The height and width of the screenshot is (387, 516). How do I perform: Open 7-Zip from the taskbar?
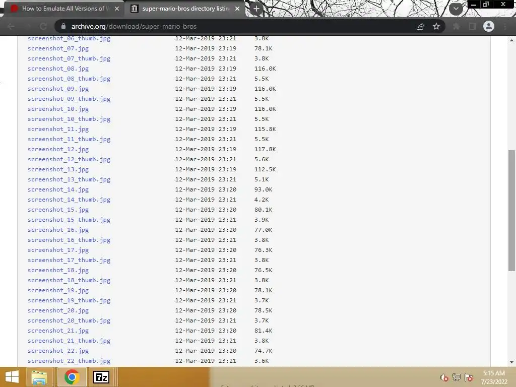(x=101, y=377)
